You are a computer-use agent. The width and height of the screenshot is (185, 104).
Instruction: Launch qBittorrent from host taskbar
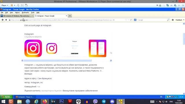tap(28, 101)
